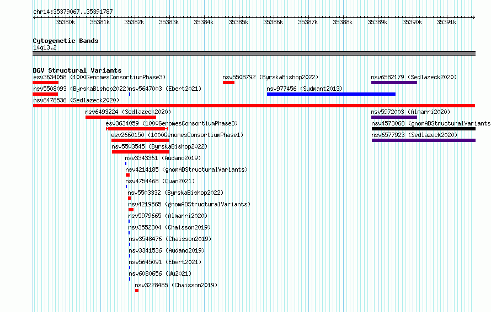
Task: Select the purple nsv6582179 variant bar
Action: click(x=394, y=83)
